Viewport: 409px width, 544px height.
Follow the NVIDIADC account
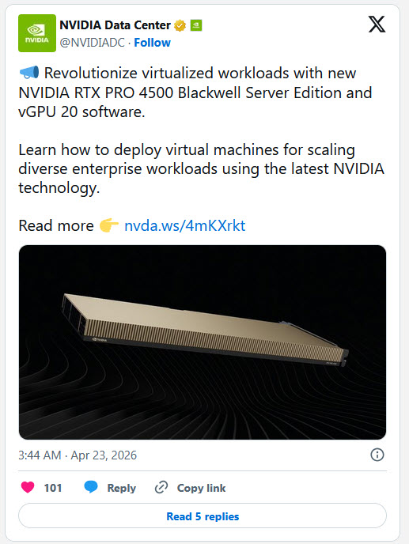[x=152, y=43]
